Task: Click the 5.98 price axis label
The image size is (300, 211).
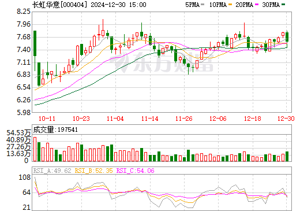Action: click(24, 113)
